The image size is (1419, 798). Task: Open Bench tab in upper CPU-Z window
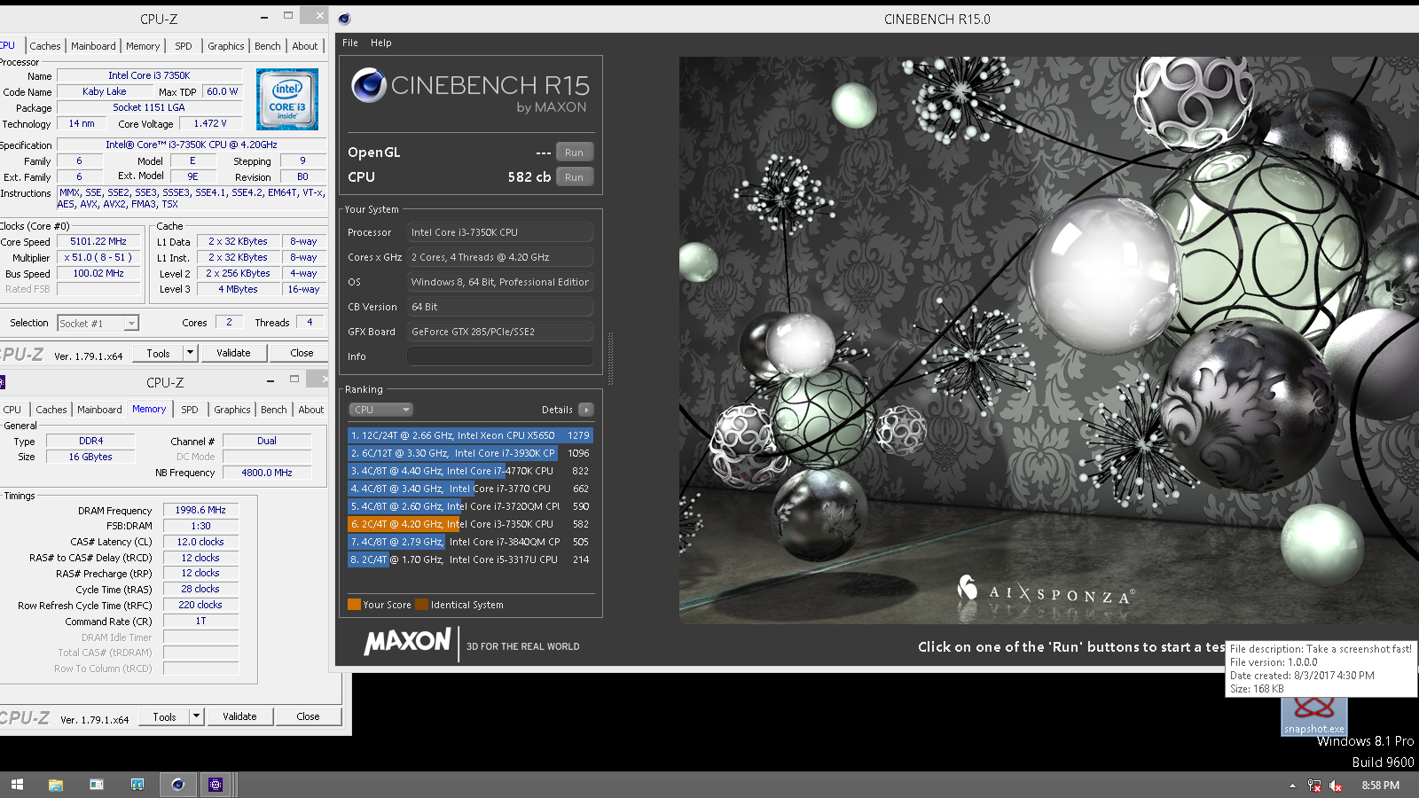(267, 46)
